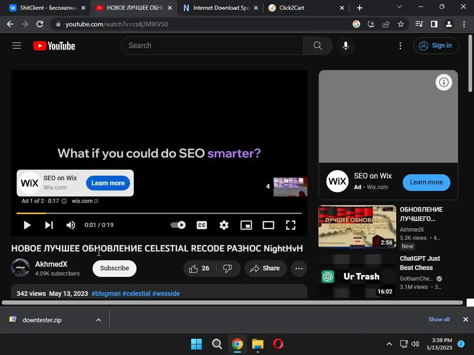This screenshot has width=474, height=355.
Task: Open the Google icon in address bar
Action: (356, 24)
